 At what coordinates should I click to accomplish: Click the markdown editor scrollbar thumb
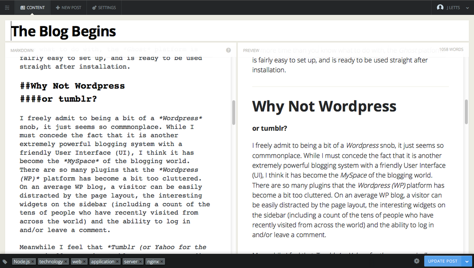(233, 112)
